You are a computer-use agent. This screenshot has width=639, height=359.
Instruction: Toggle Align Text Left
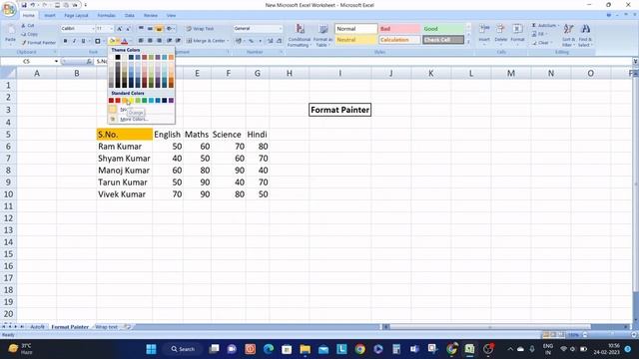coord(141,41)
